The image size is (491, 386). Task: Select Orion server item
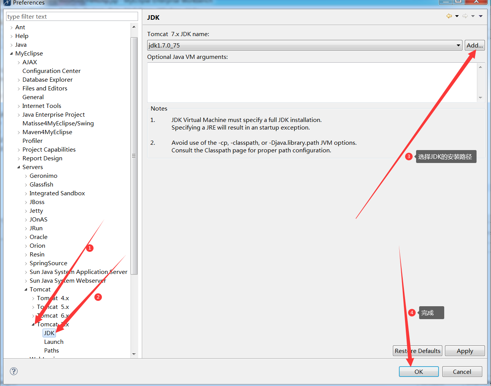coord(37,245)
